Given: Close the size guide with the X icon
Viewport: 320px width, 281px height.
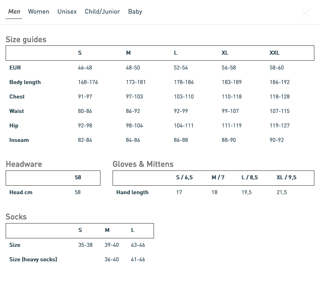Looking at the screenshot, I should 306,13.
